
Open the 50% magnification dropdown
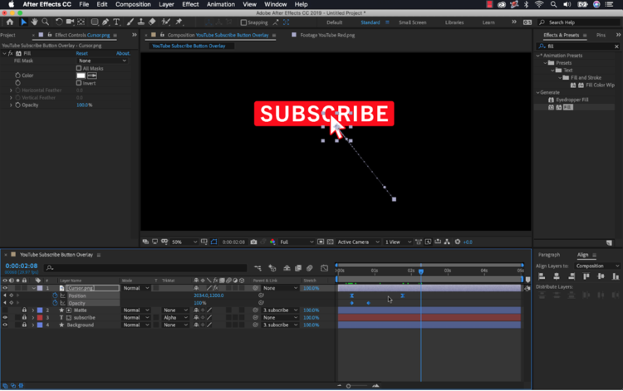pos(184,242)
